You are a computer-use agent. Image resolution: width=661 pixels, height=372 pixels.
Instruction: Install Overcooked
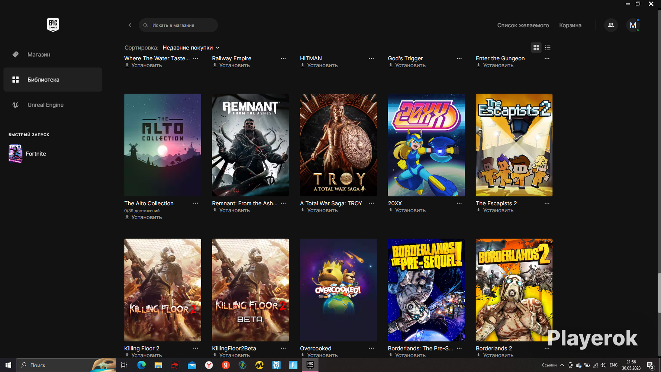pyautogui.click(x=319, y=355)
